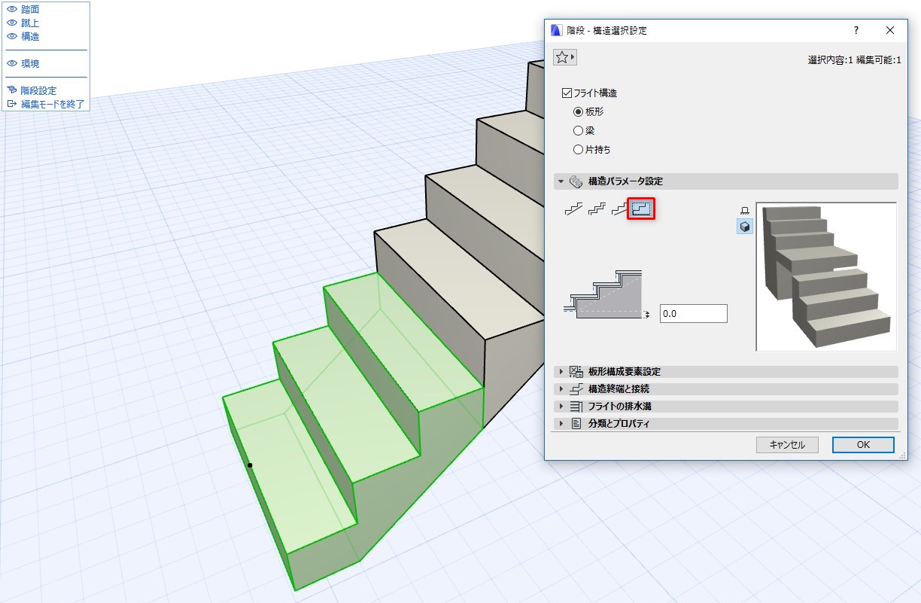Click the OK button
The height and width of the screenshot is (603, 921).
863,445
